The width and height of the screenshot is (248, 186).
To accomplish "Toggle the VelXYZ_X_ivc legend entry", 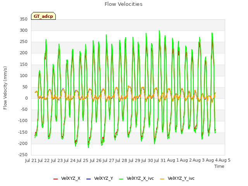I will point(136,178).
